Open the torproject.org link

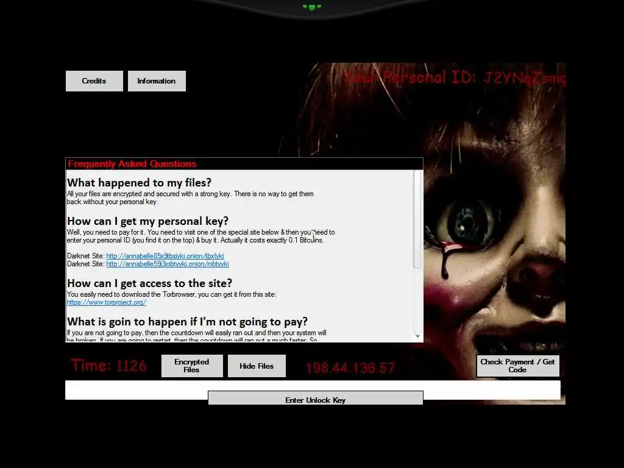coord(106,302)
